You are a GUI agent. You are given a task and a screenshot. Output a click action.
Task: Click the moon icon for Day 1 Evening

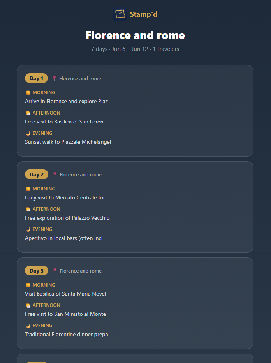coord(28,133)
